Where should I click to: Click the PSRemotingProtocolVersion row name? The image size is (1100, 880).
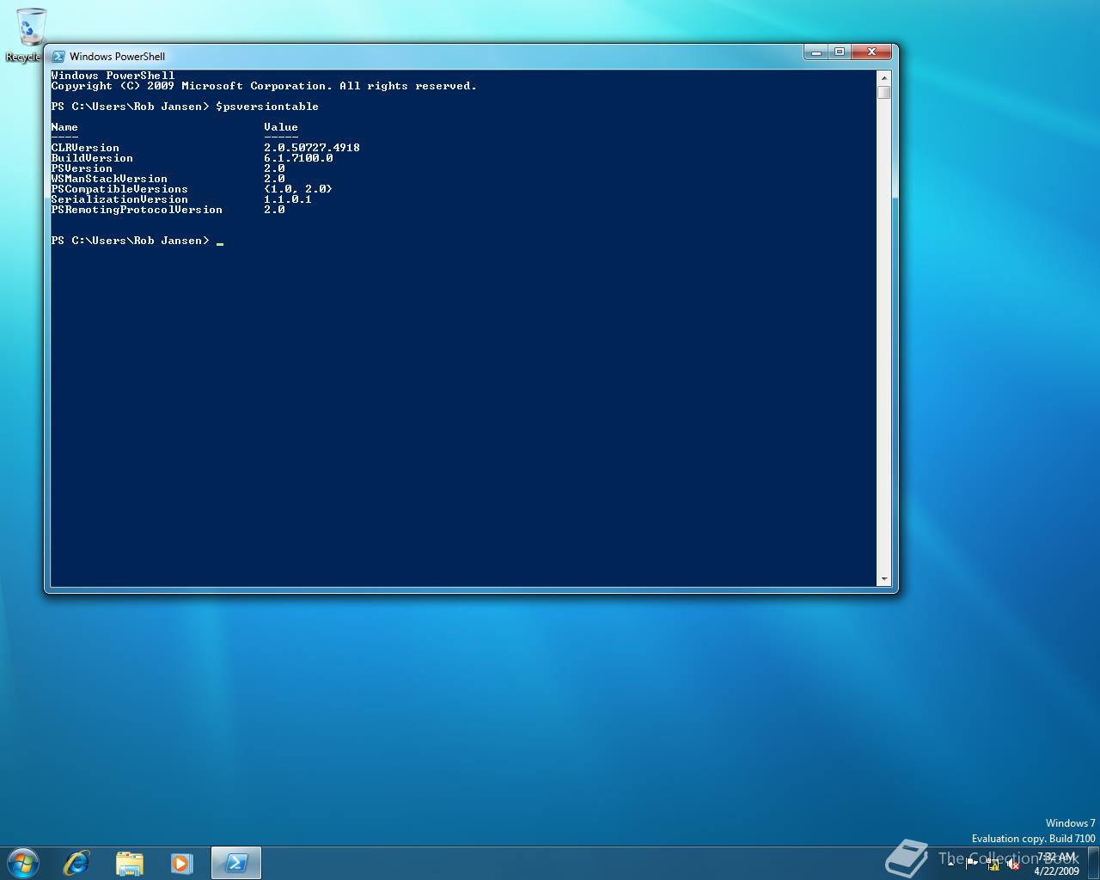pos(137,210)
